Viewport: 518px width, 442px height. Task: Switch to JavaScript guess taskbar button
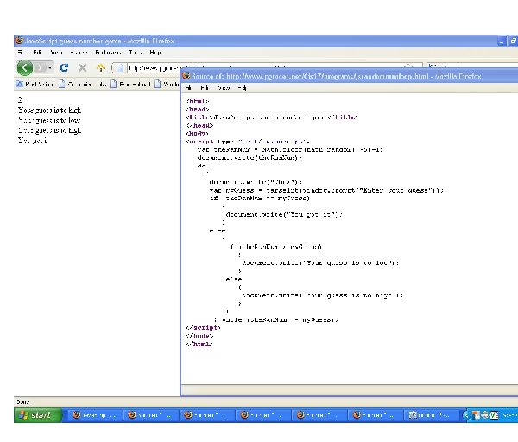(94, 415)
